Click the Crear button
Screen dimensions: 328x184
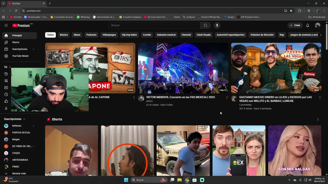pyautogui.click(x=295, y=25)
